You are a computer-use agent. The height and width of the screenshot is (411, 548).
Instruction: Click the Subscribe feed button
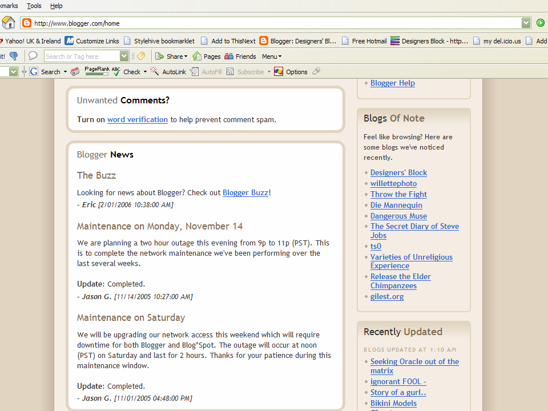(x=245, y=72)
